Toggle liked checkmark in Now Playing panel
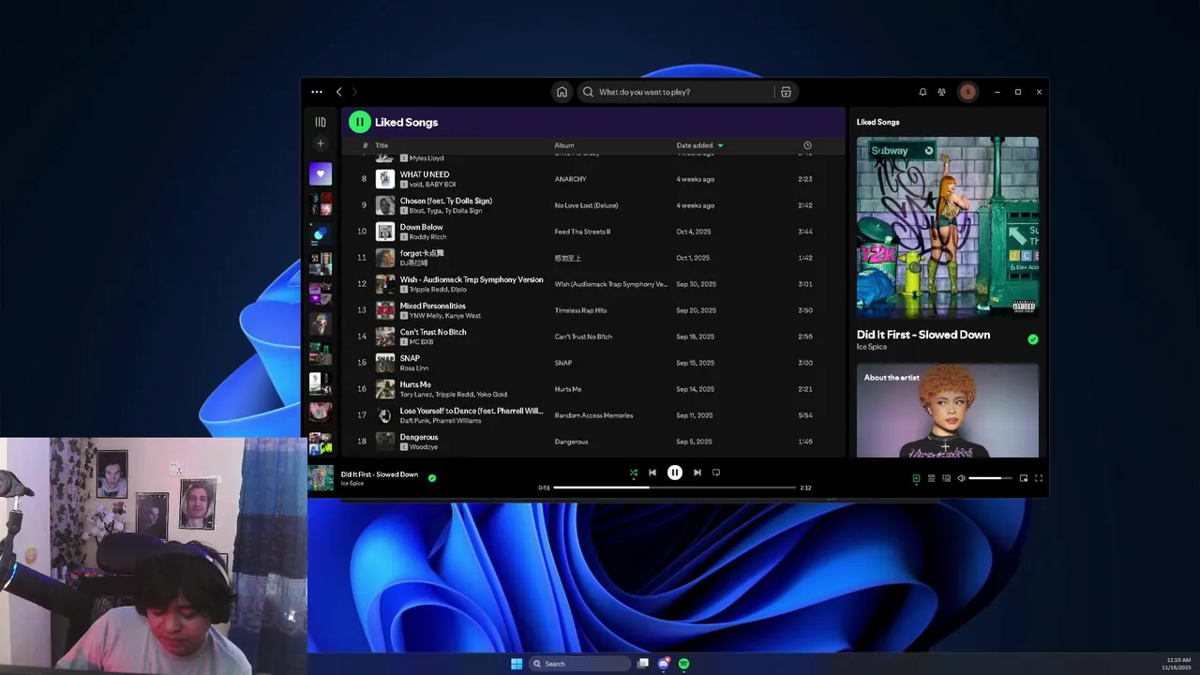This screenshot has width=1200, height=675. pos(1033,339)
